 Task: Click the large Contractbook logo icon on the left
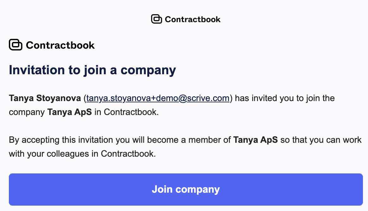click(x=15, y=45)
